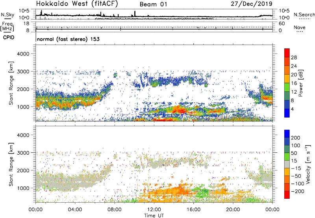This screenshot has height=218, width=315.
Task: Click the "20:00" time tick label
Action: [x=233, y=210]
